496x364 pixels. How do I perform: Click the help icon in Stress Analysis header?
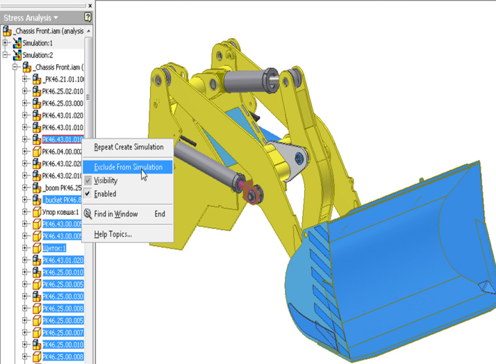pos(88,17)
